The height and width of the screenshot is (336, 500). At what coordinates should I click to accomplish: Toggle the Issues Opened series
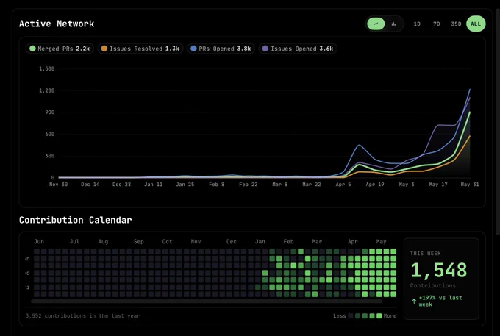pos(298,49)
